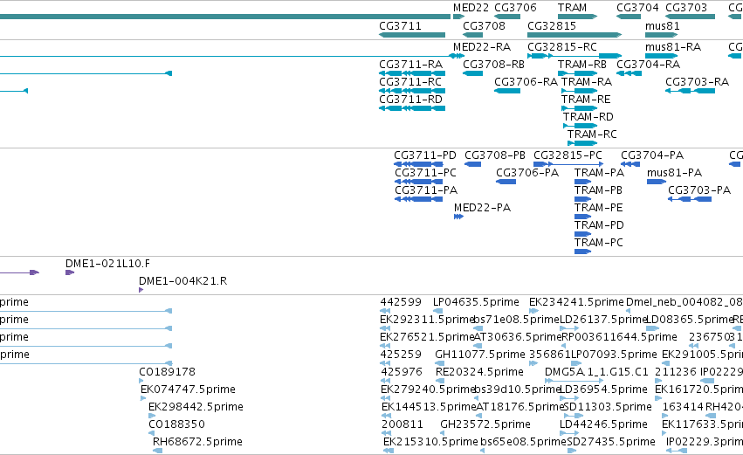The image size is (743, 455).
Task: Open the mus81 gene label
Action: coord(662,25)
